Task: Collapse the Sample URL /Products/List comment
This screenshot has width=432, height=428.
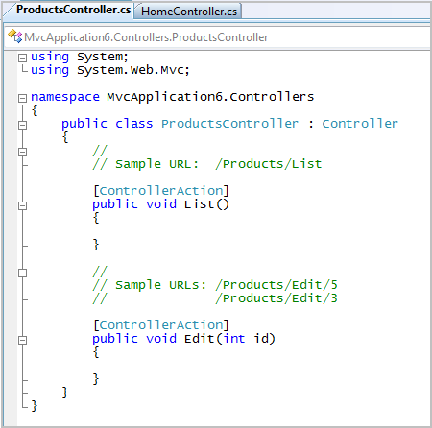Action: 22,152
